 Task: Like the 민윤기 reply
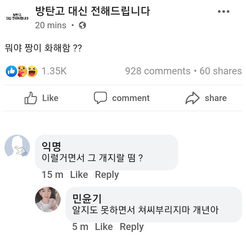104,227
